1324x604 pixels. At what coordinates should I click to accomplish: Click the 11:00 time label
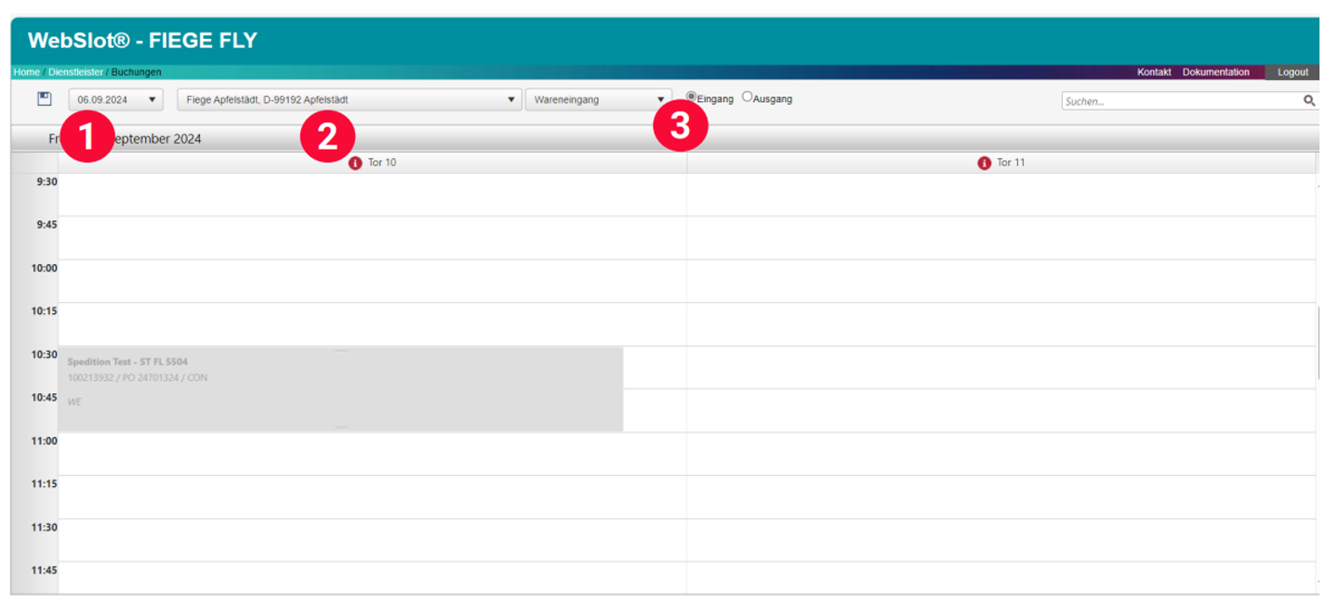coord(45,440)
